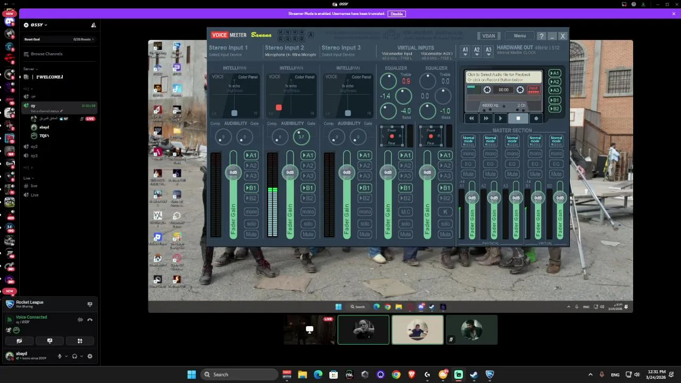Open Discord user settings gear
Image resolution: width=681 pixels, height=383 pixels.
click(89, 356)
